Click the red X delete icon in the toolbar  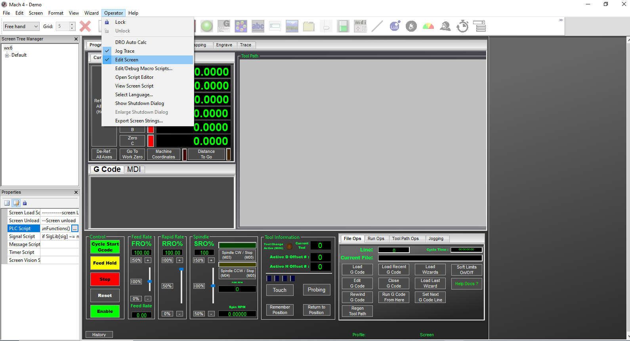(85, 27)
